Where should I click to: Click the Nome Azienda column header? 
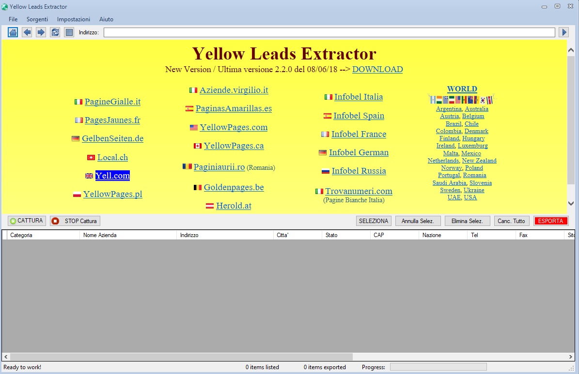tap(128, 235)
